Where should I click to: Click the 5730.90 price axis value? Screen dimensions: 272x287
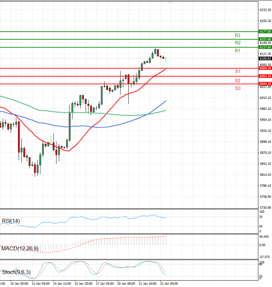(x=265, y=207)
